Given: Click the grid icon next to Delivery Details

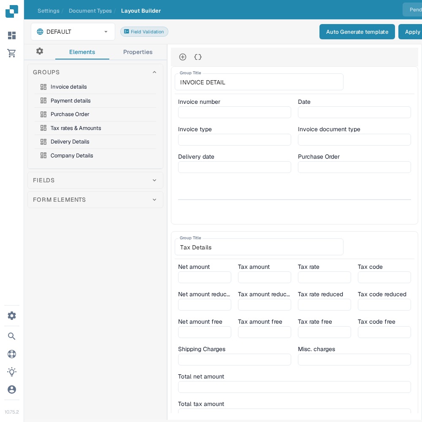Looking at the screenshot, I should pos(43,141).
